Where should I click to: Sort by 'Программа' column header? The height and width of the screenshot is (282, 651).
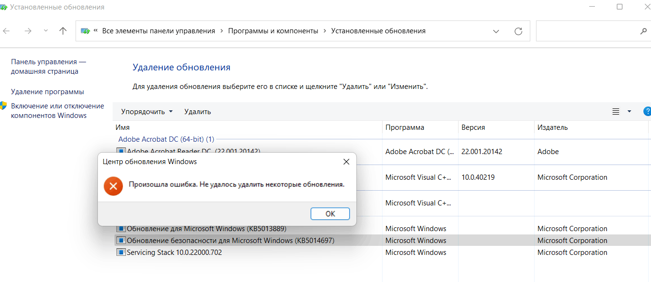pyautogui.click(x=405, y=127)
